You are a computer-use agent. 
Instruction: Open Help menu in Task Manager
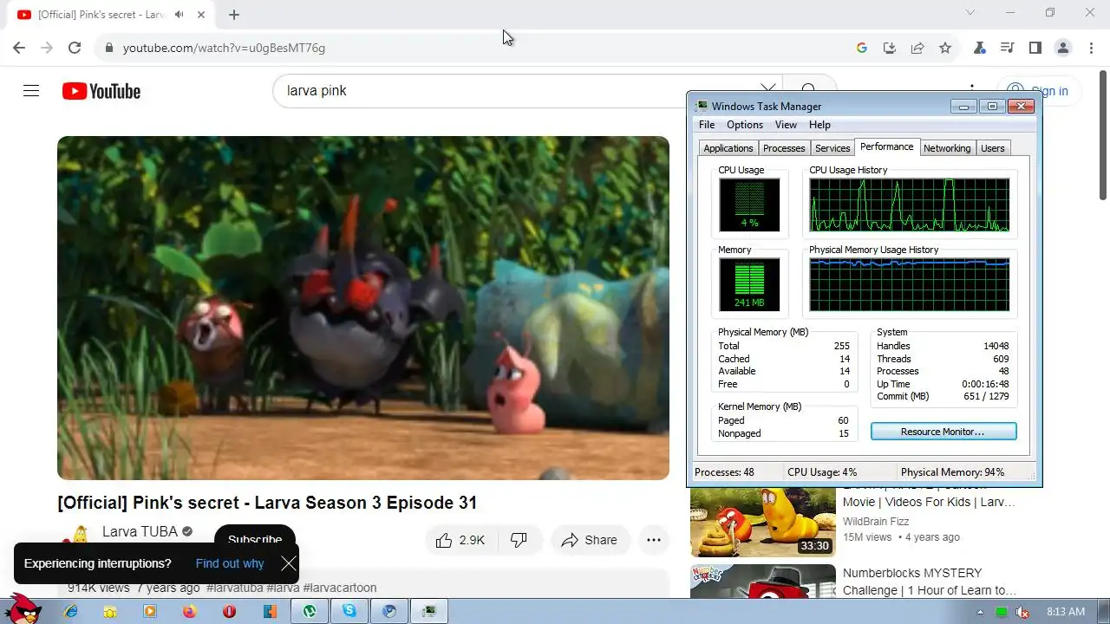tap(819, 125)
